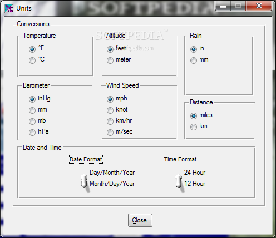276x238 pixels.
Task: Select miles for Distance
Action: click(x=194, y=116)
